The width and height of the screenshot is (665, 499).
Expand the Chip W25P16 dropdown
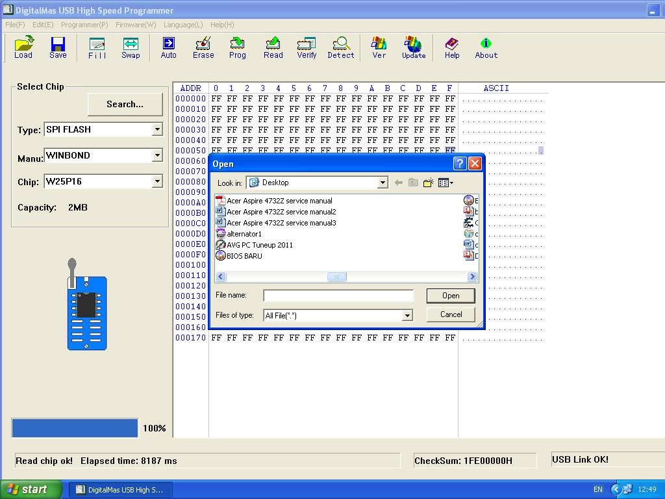coord(157,181)
